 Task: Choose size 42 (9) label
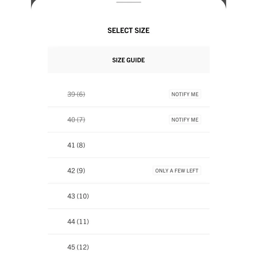[x=76, y=171]
